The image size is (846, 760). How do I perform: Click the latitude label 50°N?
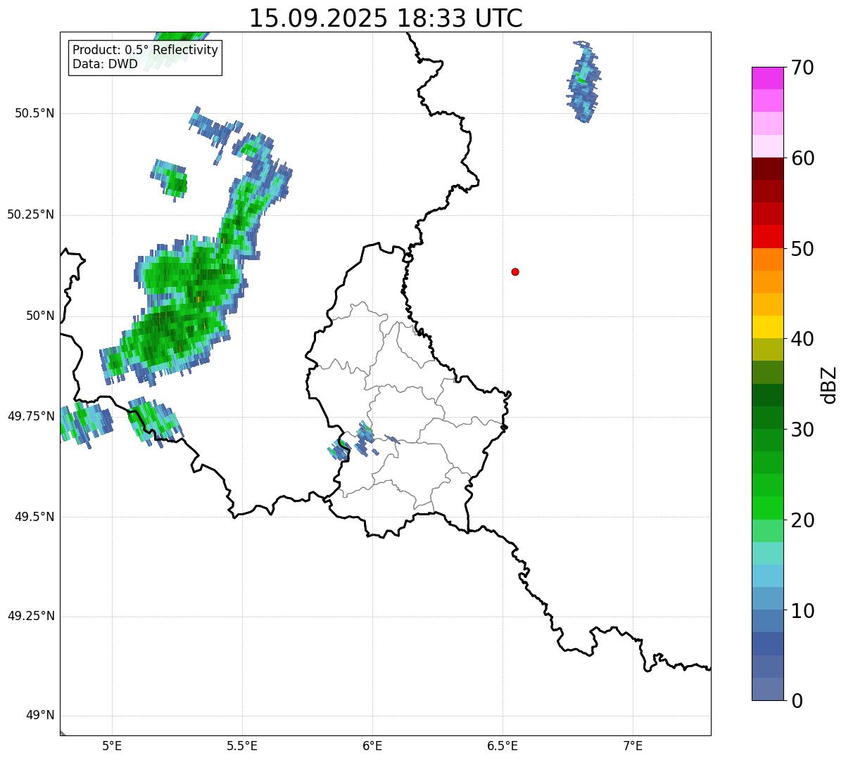click(x=40, y=316)
